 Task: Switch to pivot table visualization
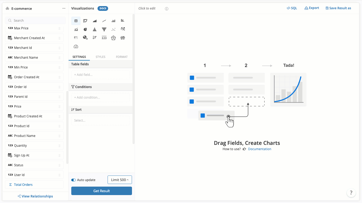click(x=85, y=21)
